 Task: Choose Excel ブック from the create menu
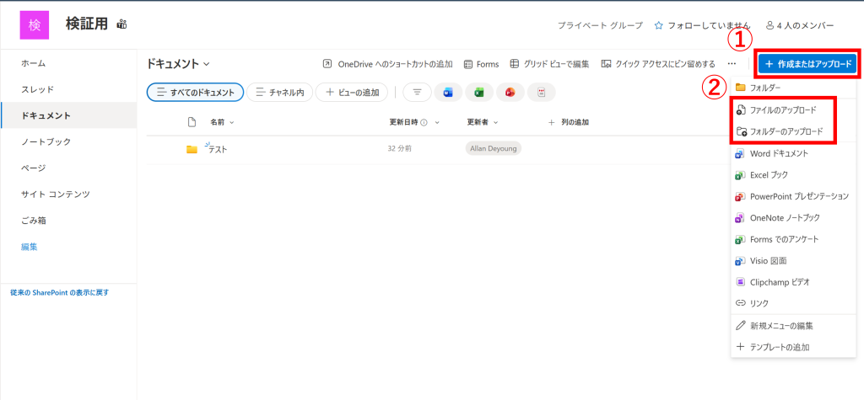(x=768, y=175)
